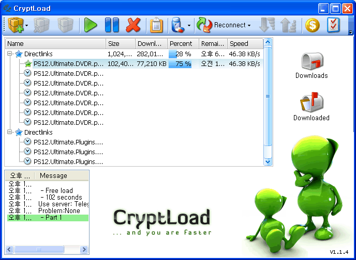Click the 75 % progress bar

(x=180, y=63)
